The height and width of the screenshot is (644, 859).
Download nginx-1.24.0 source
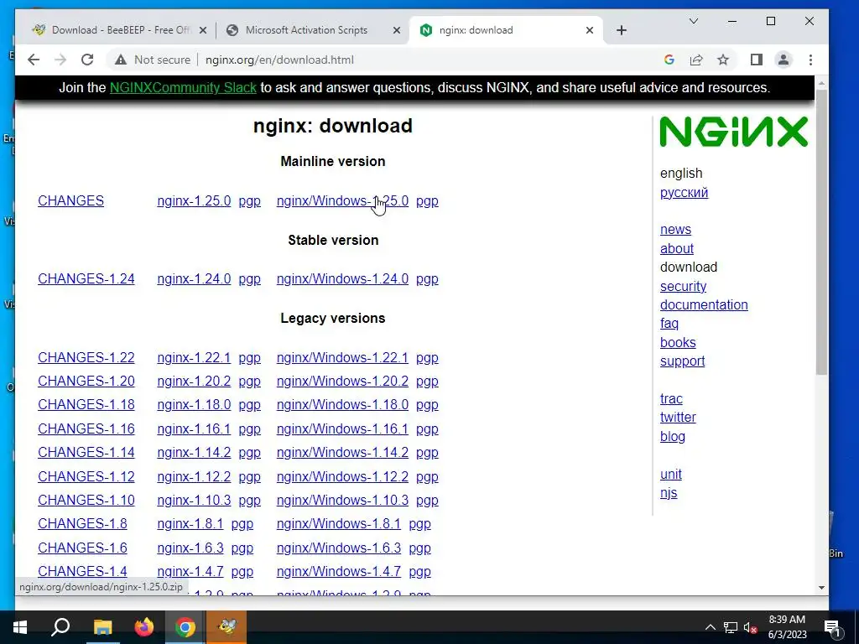194,278
